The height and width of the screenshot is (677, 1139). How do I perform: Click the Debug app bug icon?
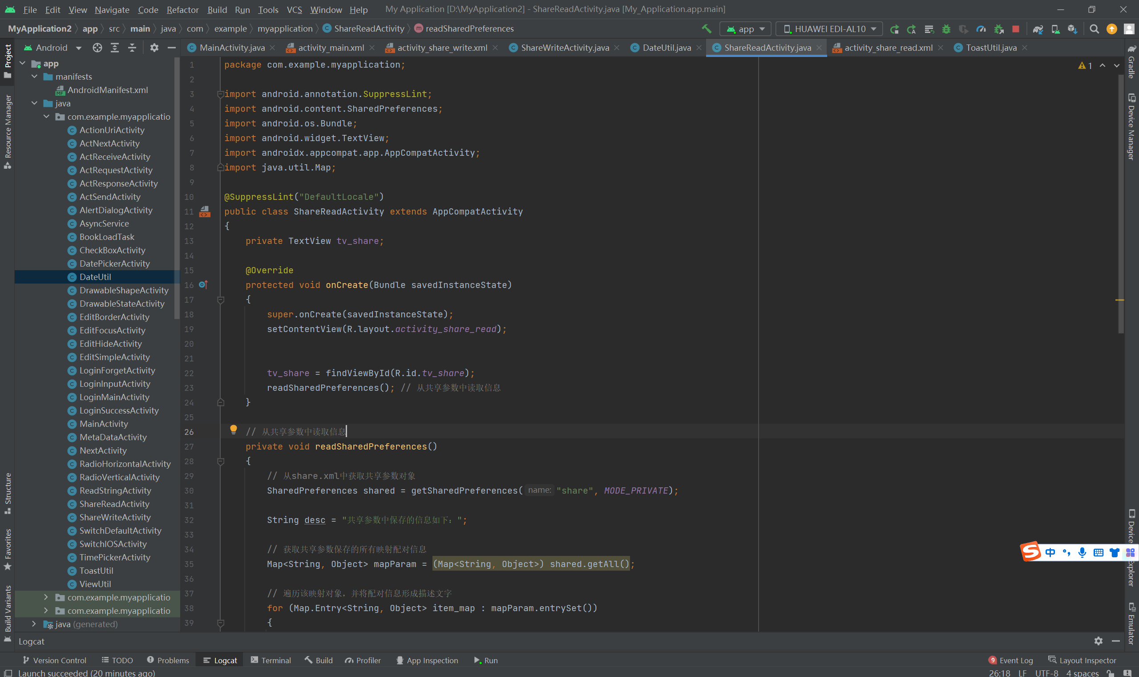(946, 29)
